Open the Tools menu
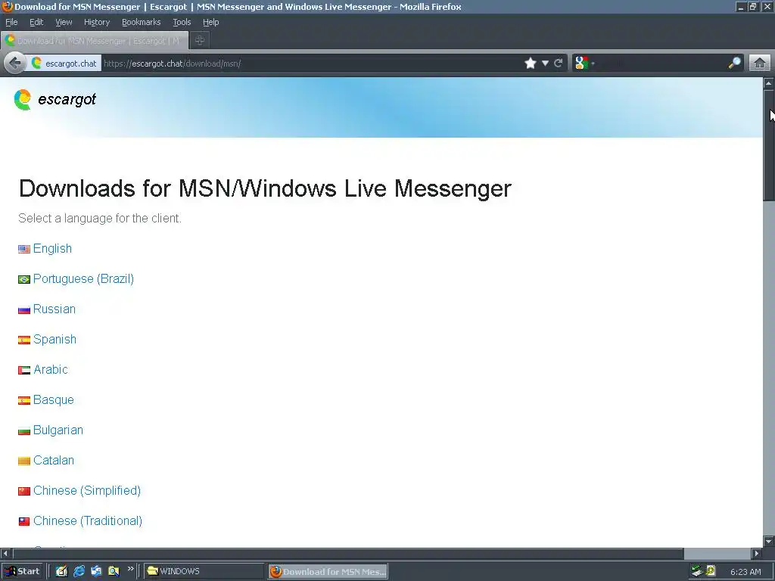The width and height of the screenshot is (775, 581). 182,22
